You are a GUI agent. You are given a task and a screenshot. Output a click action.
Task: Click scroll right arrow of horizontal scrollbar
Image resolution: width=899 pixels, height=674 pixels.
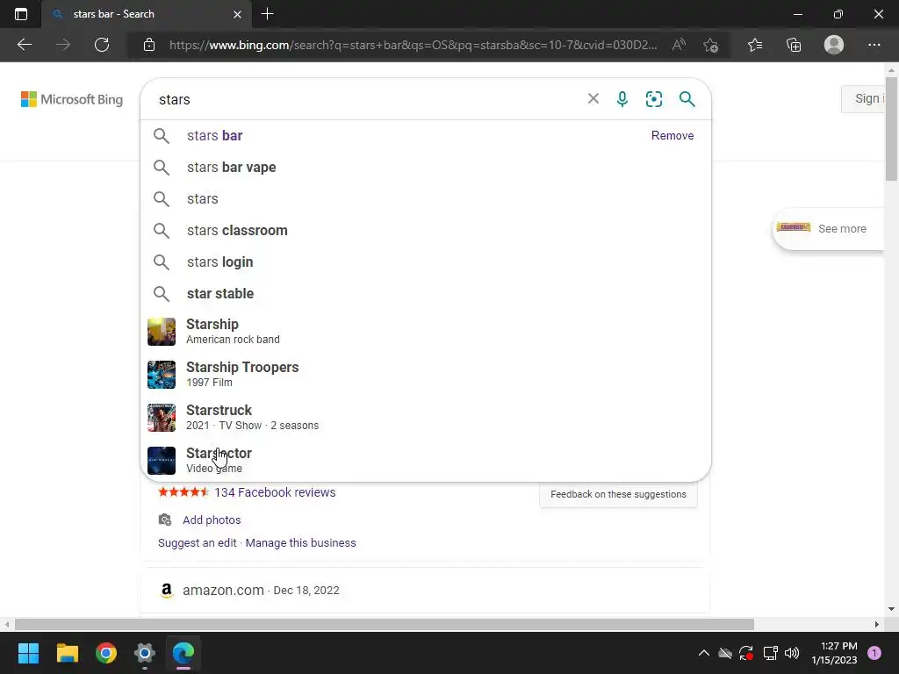click(877, 624)
